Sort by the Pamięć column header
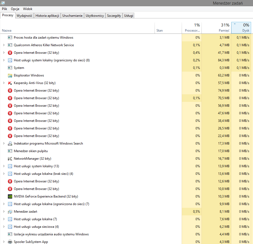This screenshot has height=244, width=253. click(216, 28)
